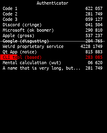Select the truncated very long name entry

(53, 68)
